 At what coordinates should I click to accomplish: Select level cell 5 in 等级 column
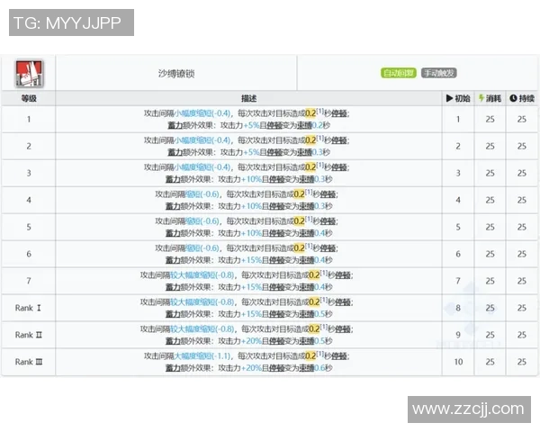click(x=29, y=227)
